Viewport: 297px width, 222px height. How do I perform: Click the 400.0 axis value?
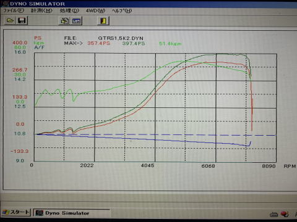(x=20, y=43)
